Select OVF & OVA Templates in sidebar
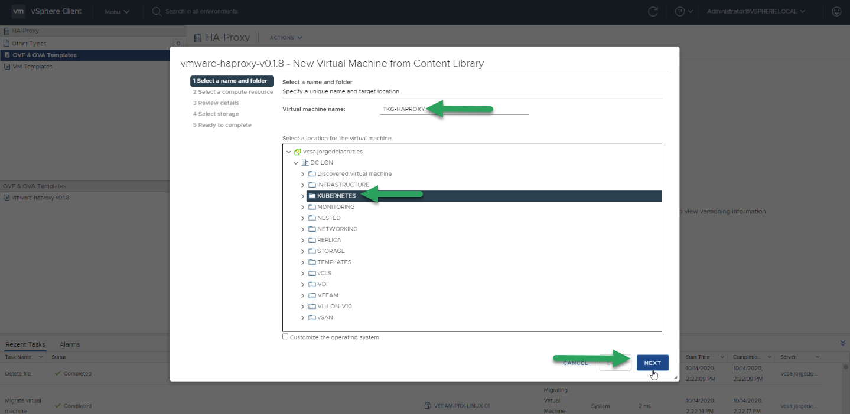Image resolution: width=850 pixels, height=414 pixels. pos(44,55)
